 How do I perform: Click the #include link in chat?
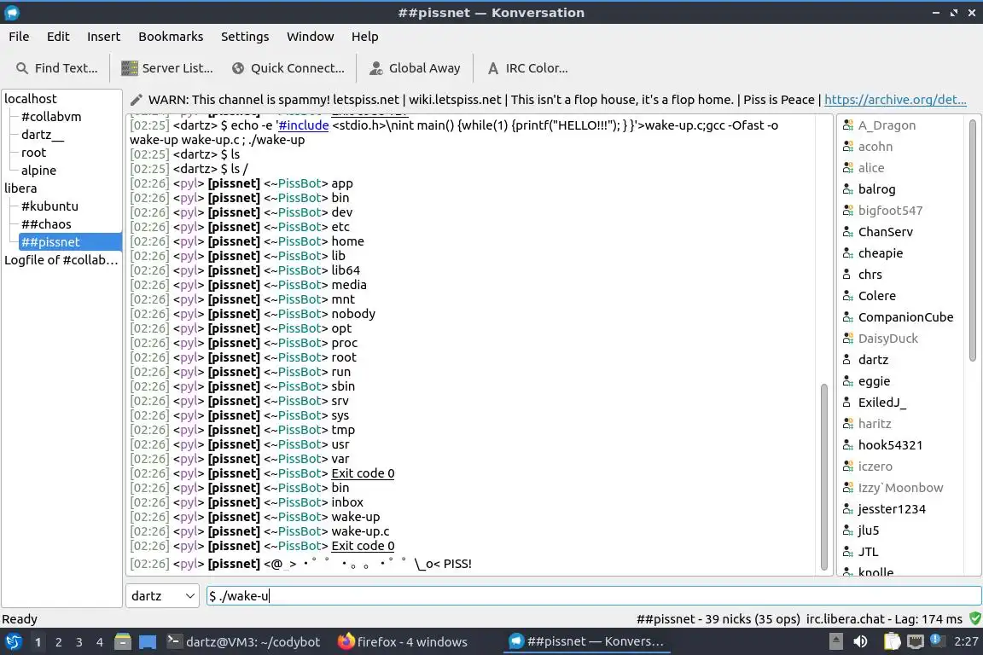click(x=304, y=125)
